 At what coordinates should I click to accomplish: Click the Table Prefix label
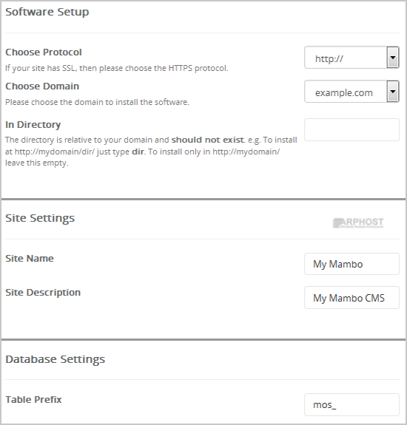(33, 400)
